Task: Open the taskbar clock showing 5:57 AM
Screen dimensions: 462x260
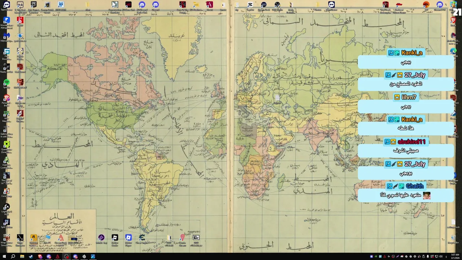Action: [455, 256]
